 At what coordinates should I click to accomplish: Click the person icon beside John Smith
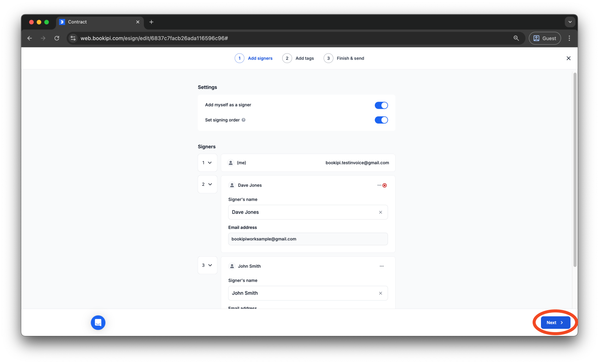coord(232,266)
